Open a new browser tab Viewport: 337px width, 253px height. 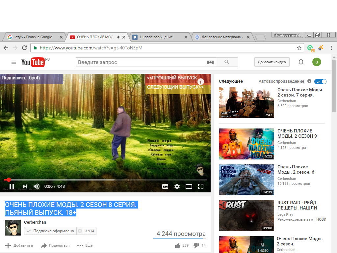point(260,37)
